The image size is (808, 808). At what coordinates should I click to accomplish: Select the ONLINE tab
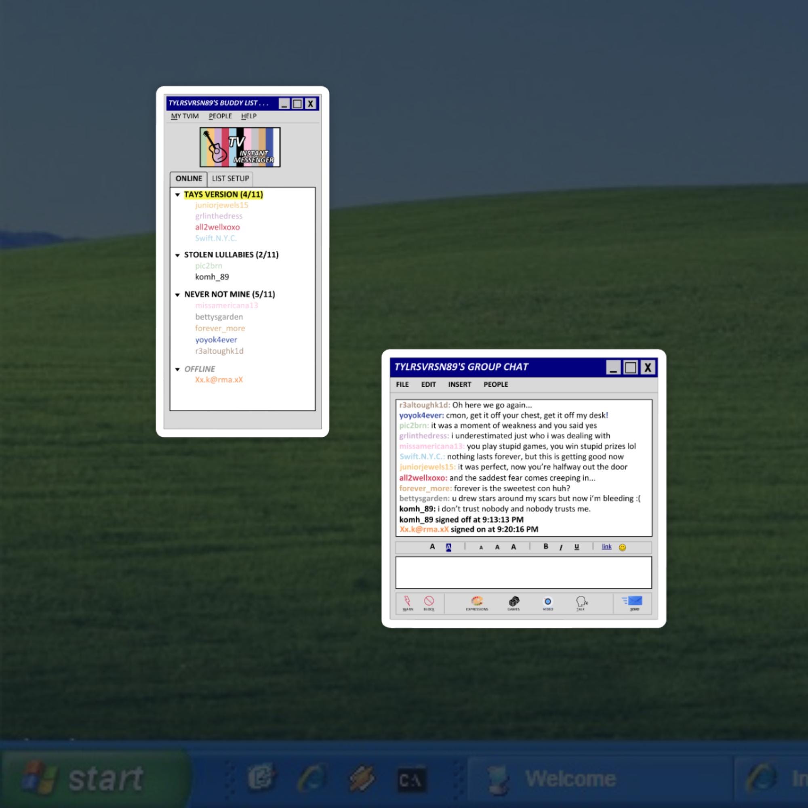tap(189, 179)
